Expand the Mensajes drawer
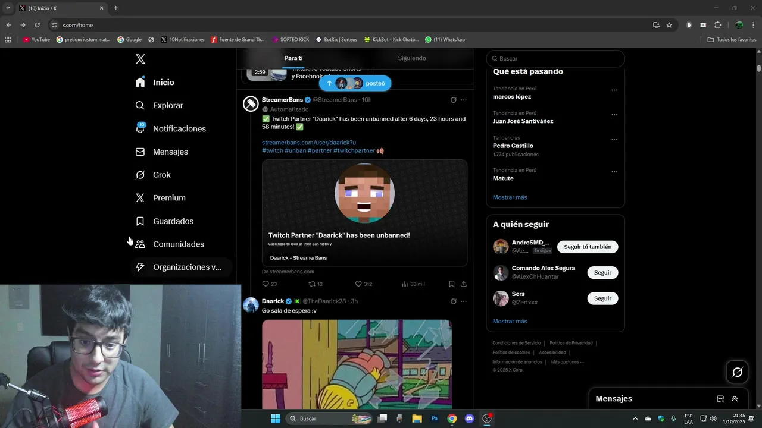This screenshot has width=762, height=428. pos(735,399)
